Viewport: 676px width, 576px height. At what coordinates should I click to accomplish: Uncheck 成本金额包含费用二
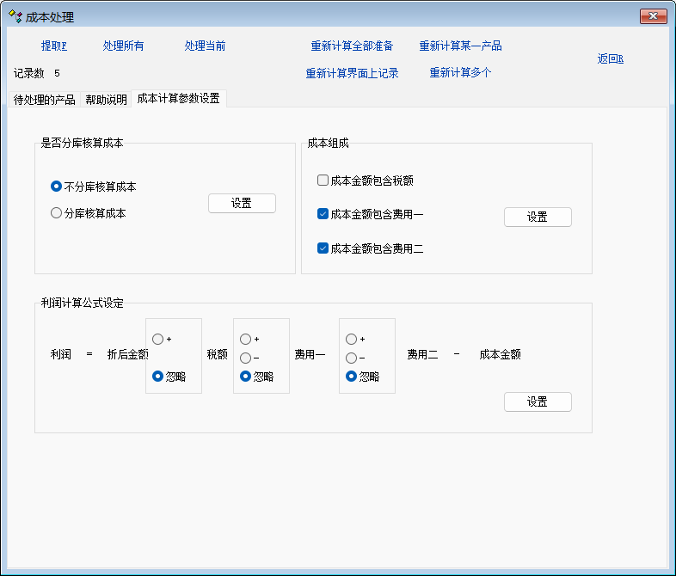(323, 248)
